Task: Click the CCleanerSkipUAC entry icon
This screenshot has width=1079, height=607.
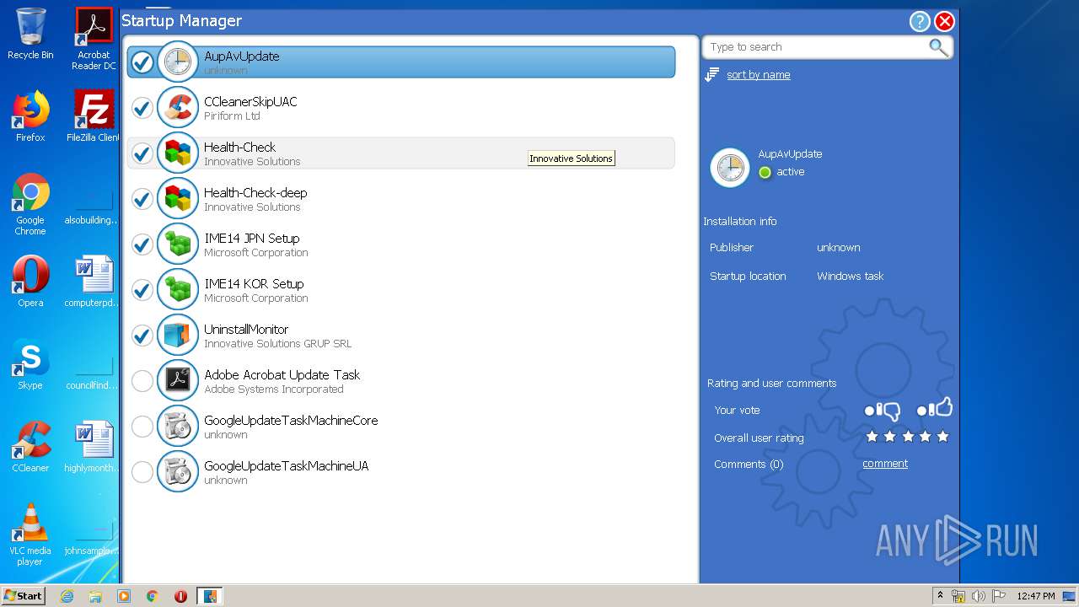Action: pyautogui.click(x=178, y=107)
